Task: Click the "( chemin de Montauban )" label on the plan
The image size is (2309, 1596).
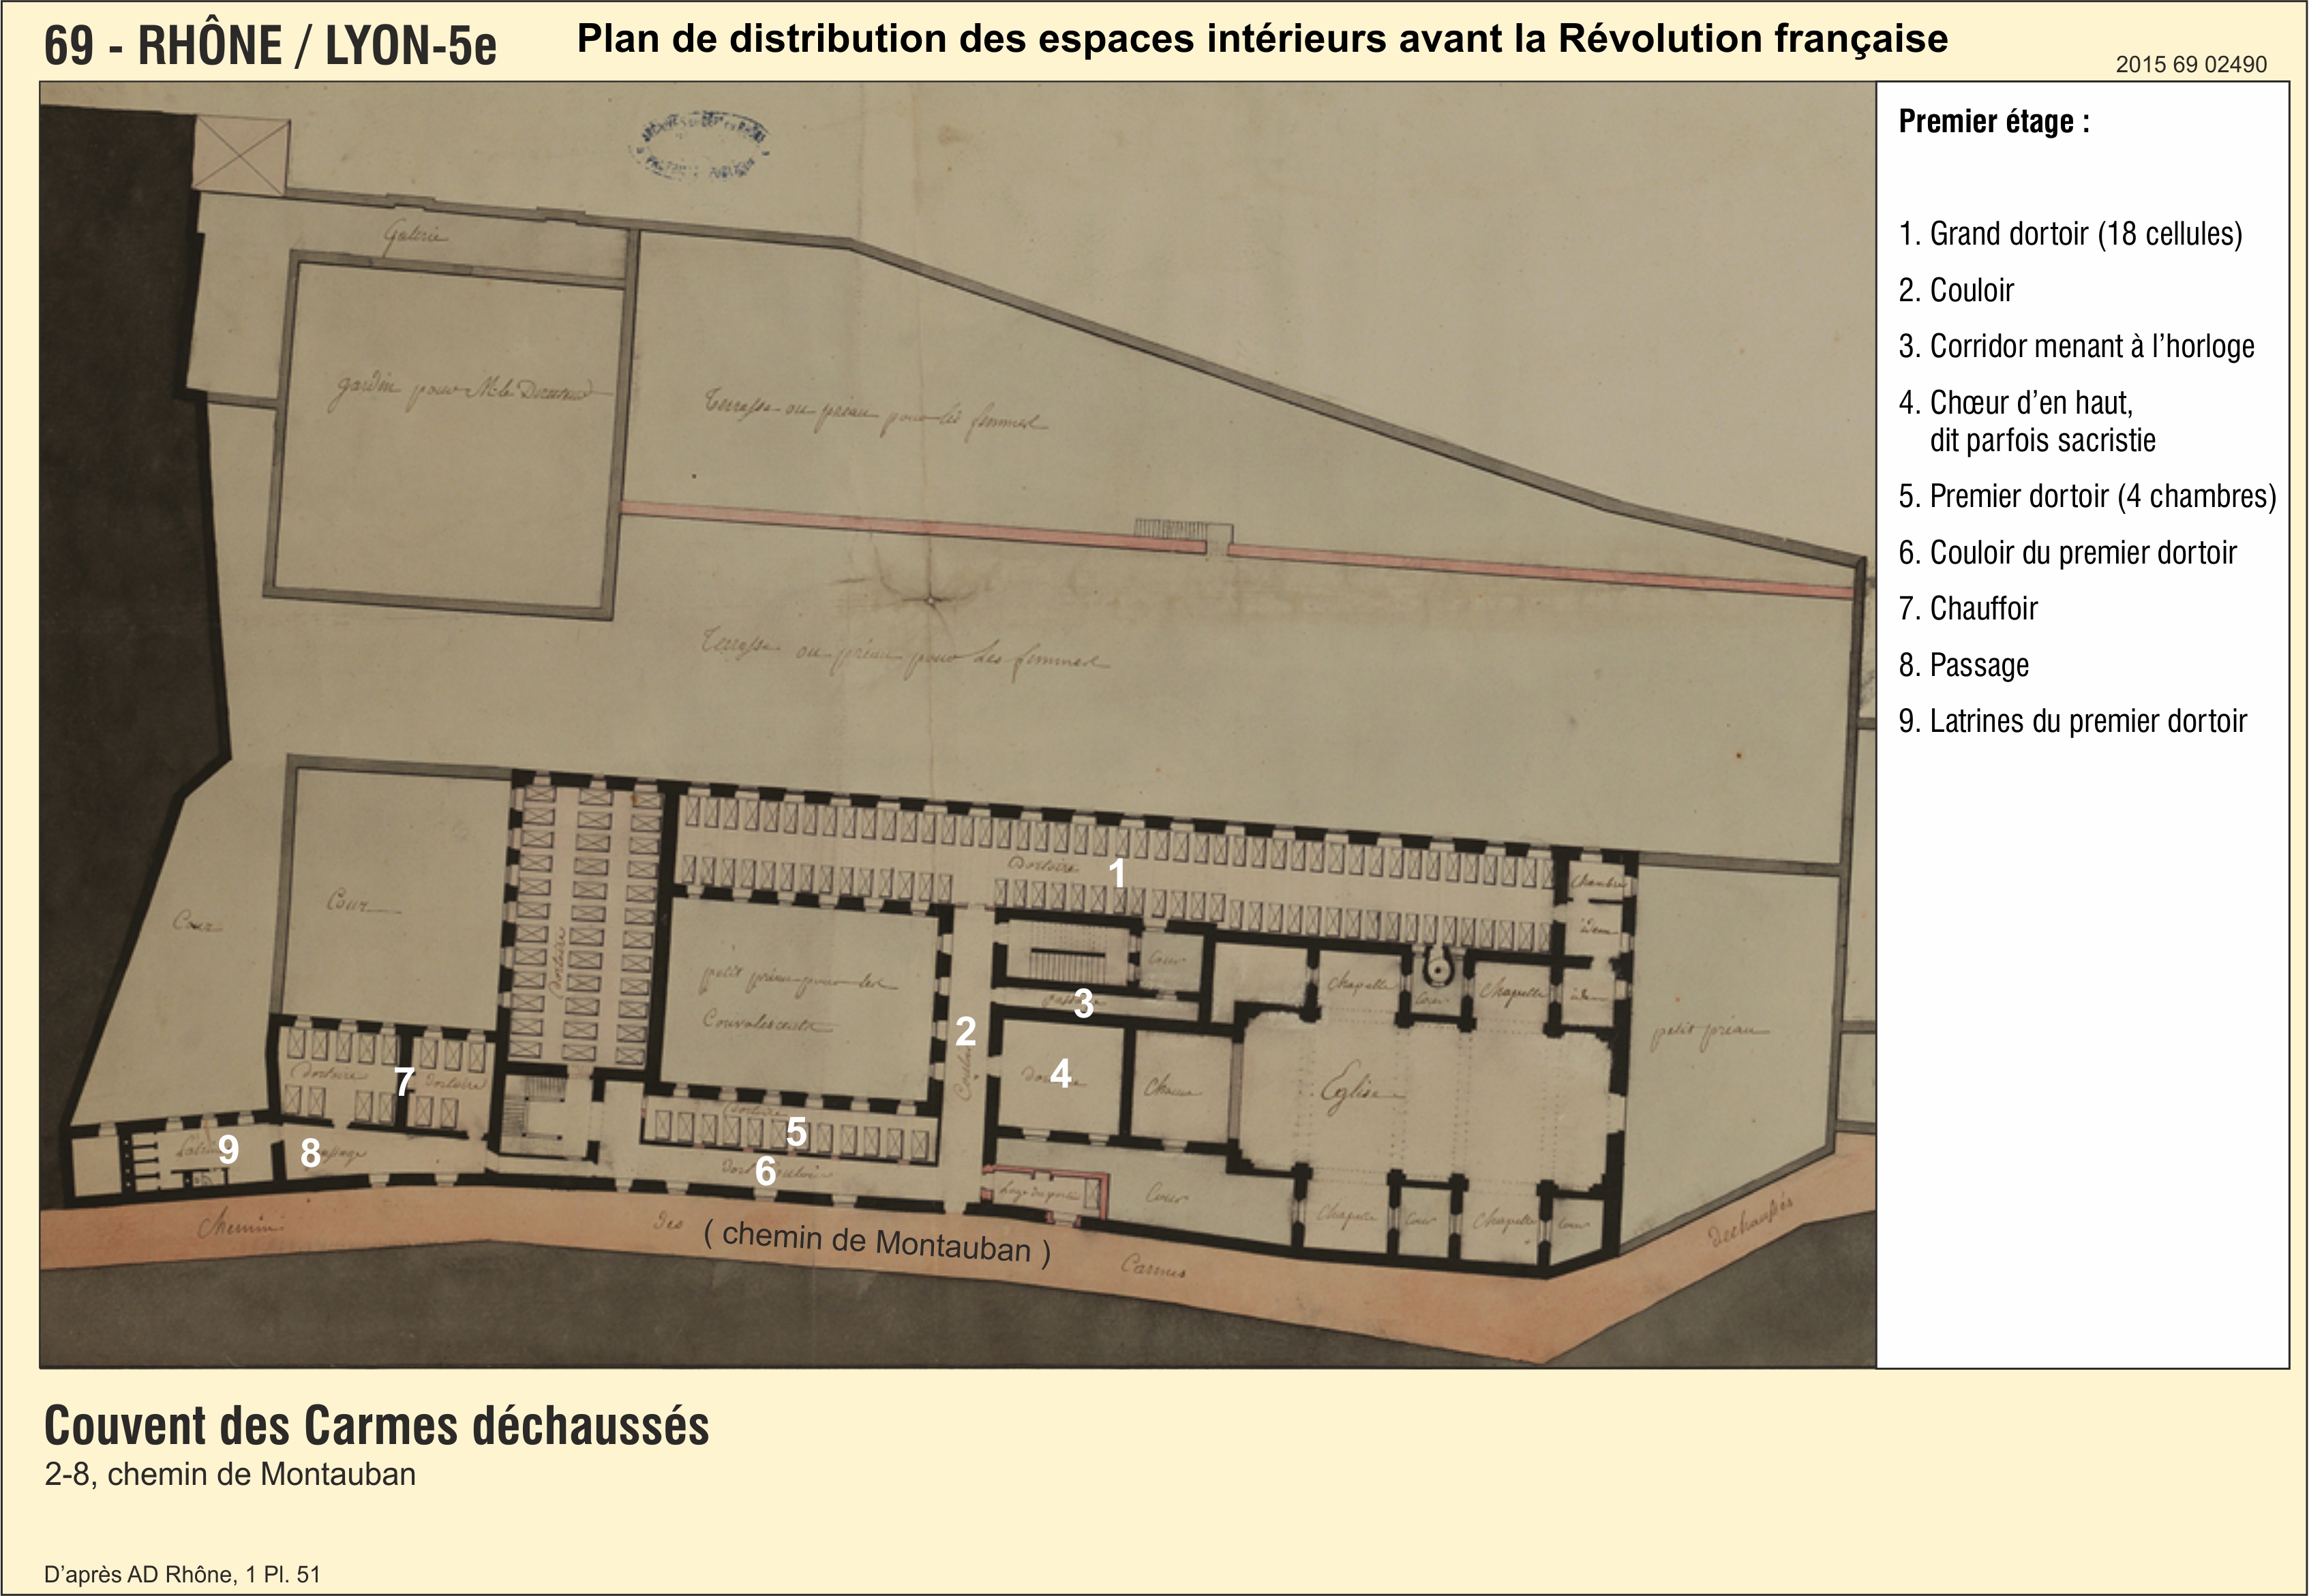Action: 877,1242
